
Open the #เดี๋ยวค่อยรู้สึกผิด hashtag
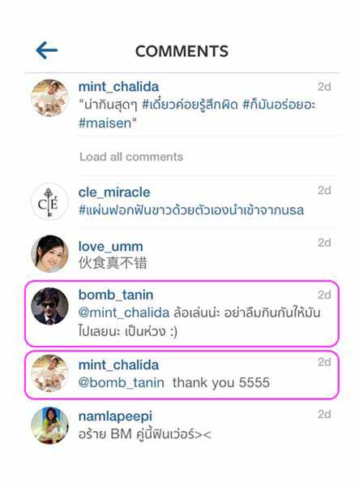[x=190, y=105]
